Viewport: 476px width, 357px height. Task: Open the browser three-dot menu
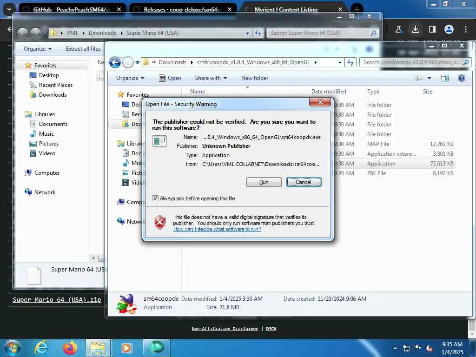click(x=466, y=29)
